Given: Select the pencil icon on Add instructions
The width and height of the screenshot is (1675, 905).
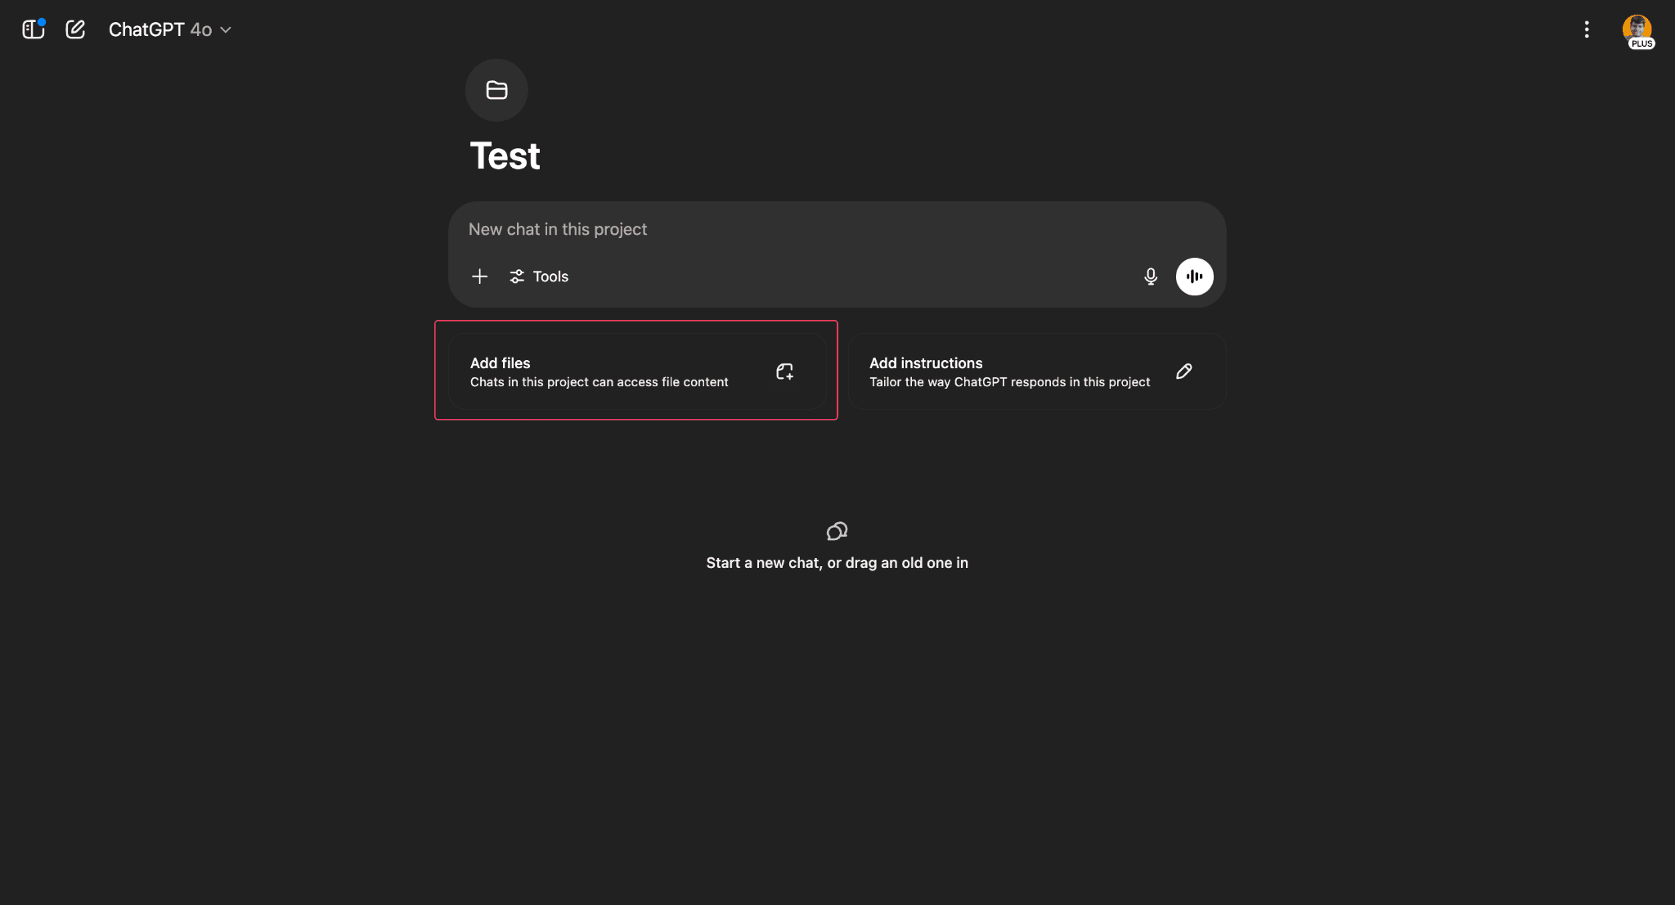Looking at the screenshot, I should tap(1183, 371).
